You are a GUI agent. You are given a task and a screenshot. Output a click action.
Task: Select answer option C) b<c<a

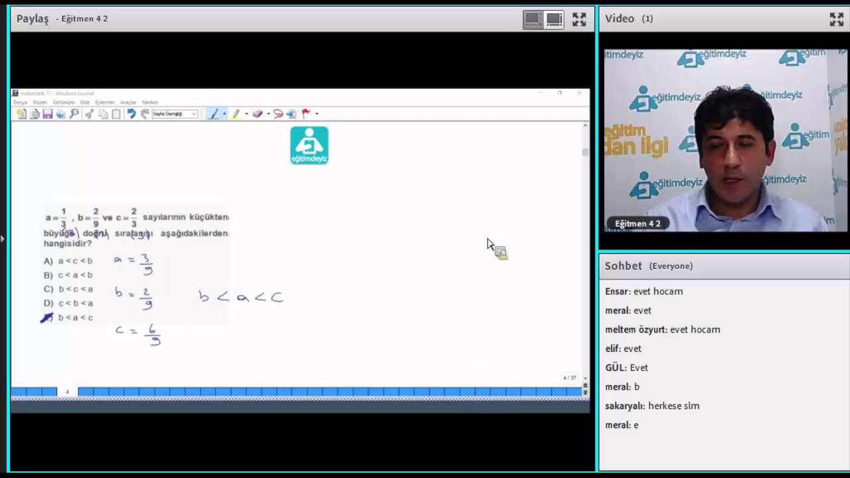(68, 289)
